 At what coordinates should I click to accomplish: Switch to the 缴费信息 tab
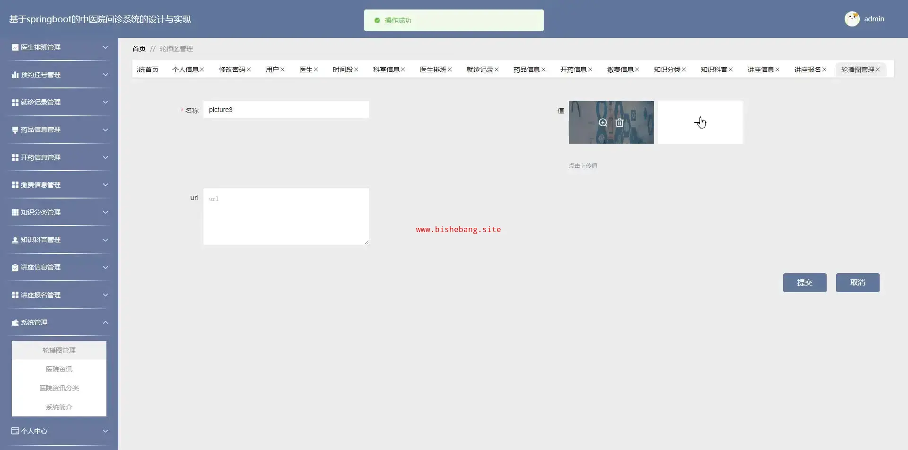(620, 69)
